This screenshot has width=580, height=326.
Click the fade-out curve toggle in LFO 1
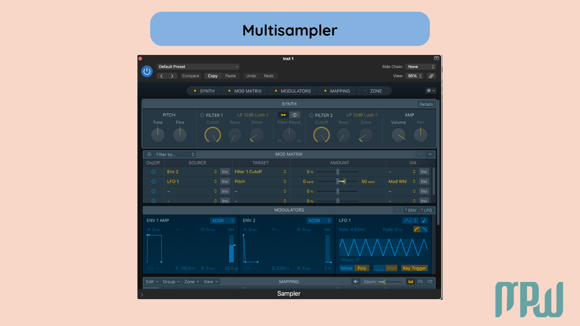(x=425, y=229)
